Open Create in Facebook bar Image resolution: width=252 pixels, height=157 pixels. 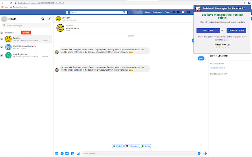(x=167, y=12)
